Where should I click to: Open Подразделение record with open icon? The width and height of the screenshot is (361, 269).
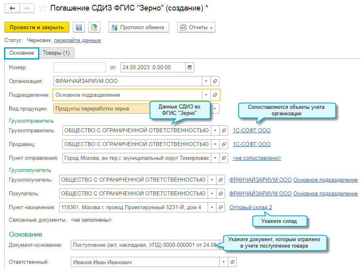click(x=215, y=95)
